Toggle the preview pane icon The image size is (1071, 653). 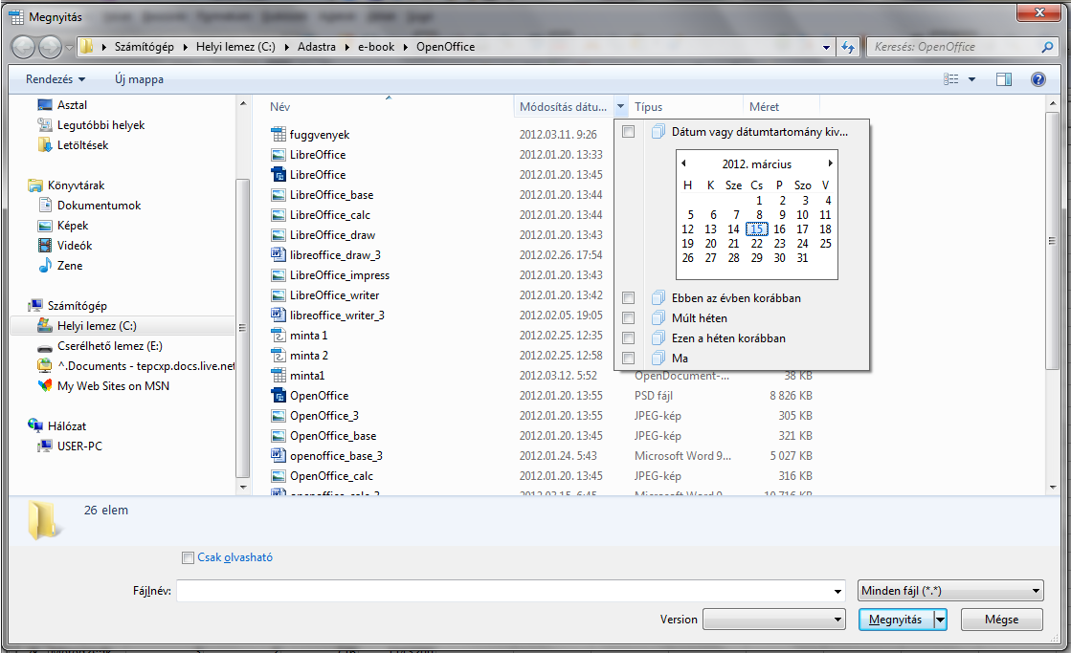pos(1003,79)
